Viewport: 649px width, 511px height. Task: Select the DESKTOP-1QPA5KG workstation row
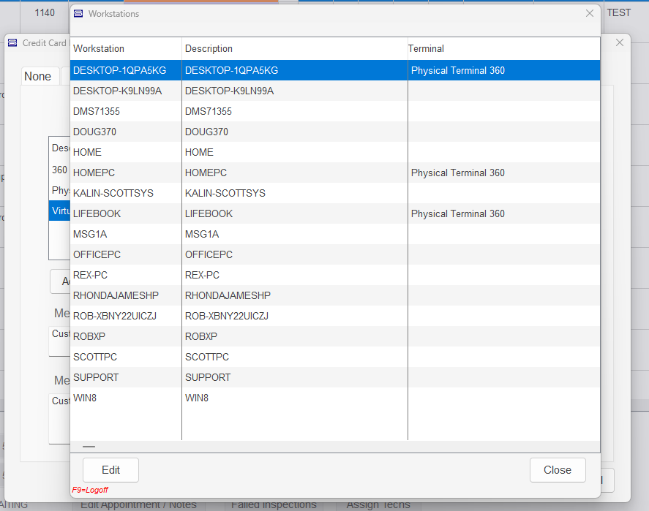pos(119,71)
